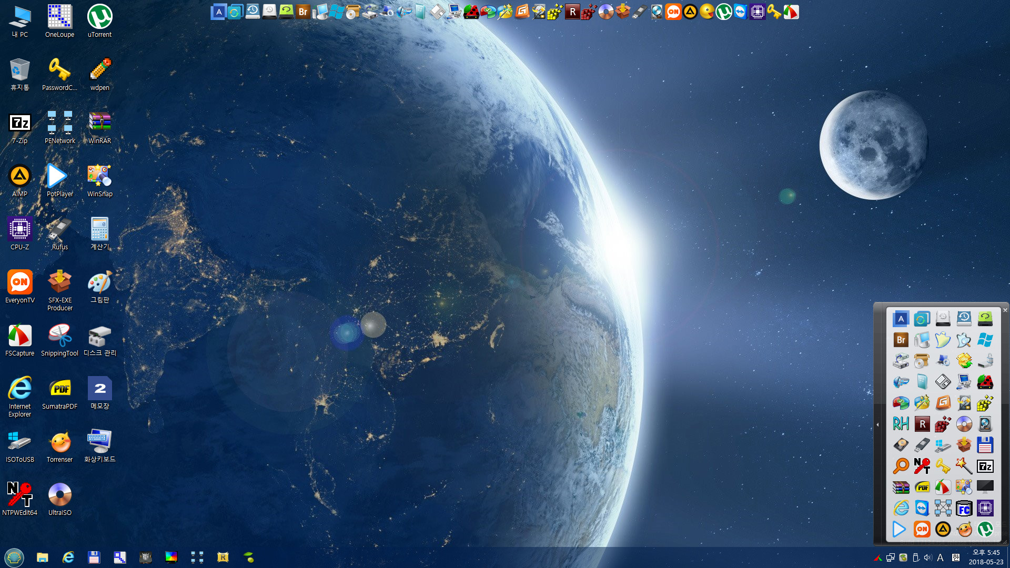Image resolution: width=1010 pixels, height=568 pixels.
Task: Open the 휴지통 recycle bin
Action: (x=20, y=75)
